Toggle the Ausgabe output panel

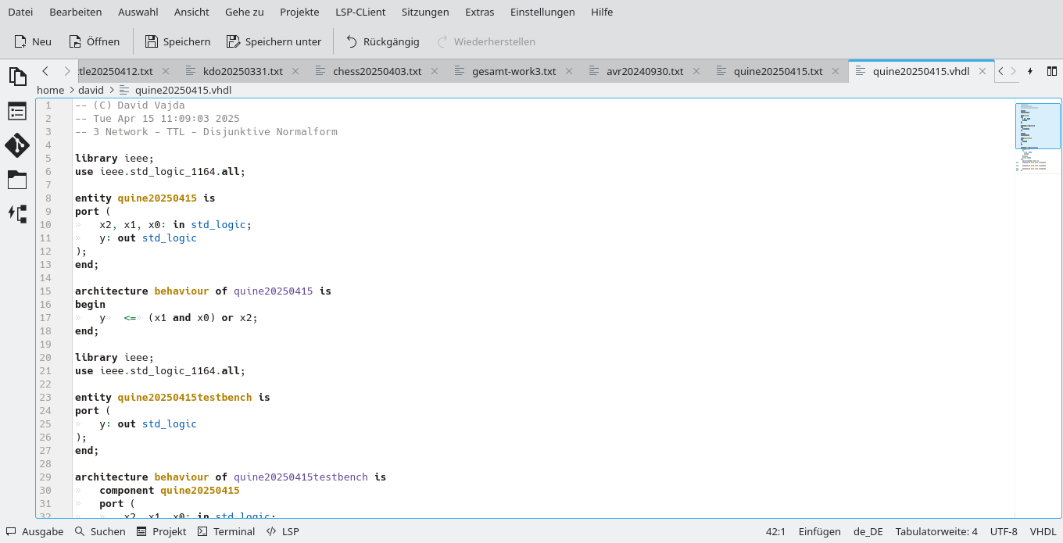pos(34,531)
